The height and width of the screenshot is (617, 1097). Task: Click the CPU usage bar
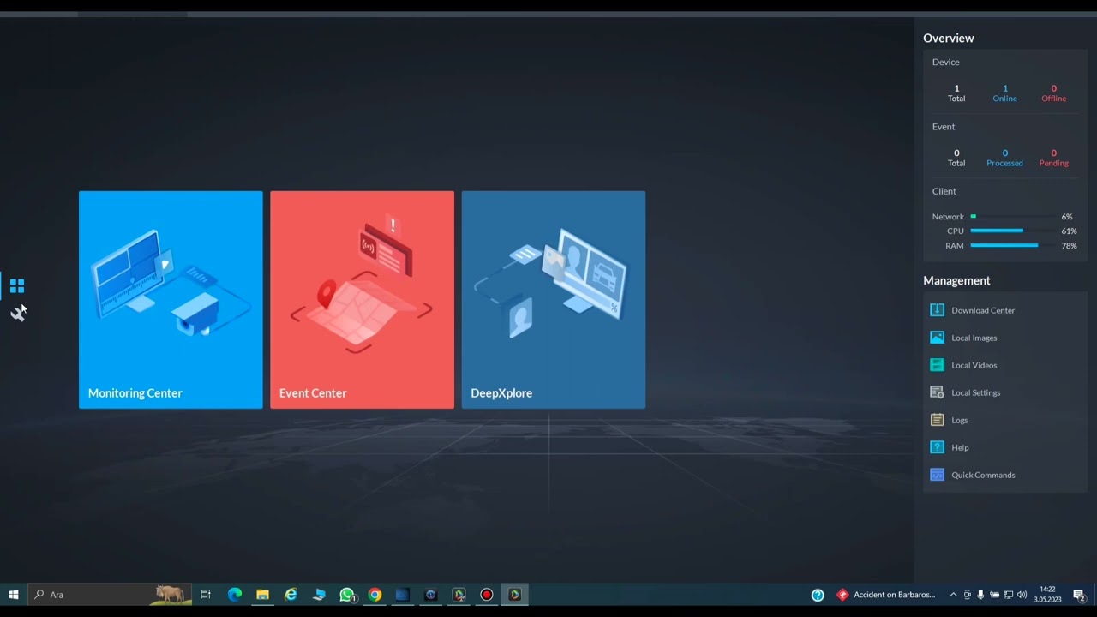click(1013, 231)
